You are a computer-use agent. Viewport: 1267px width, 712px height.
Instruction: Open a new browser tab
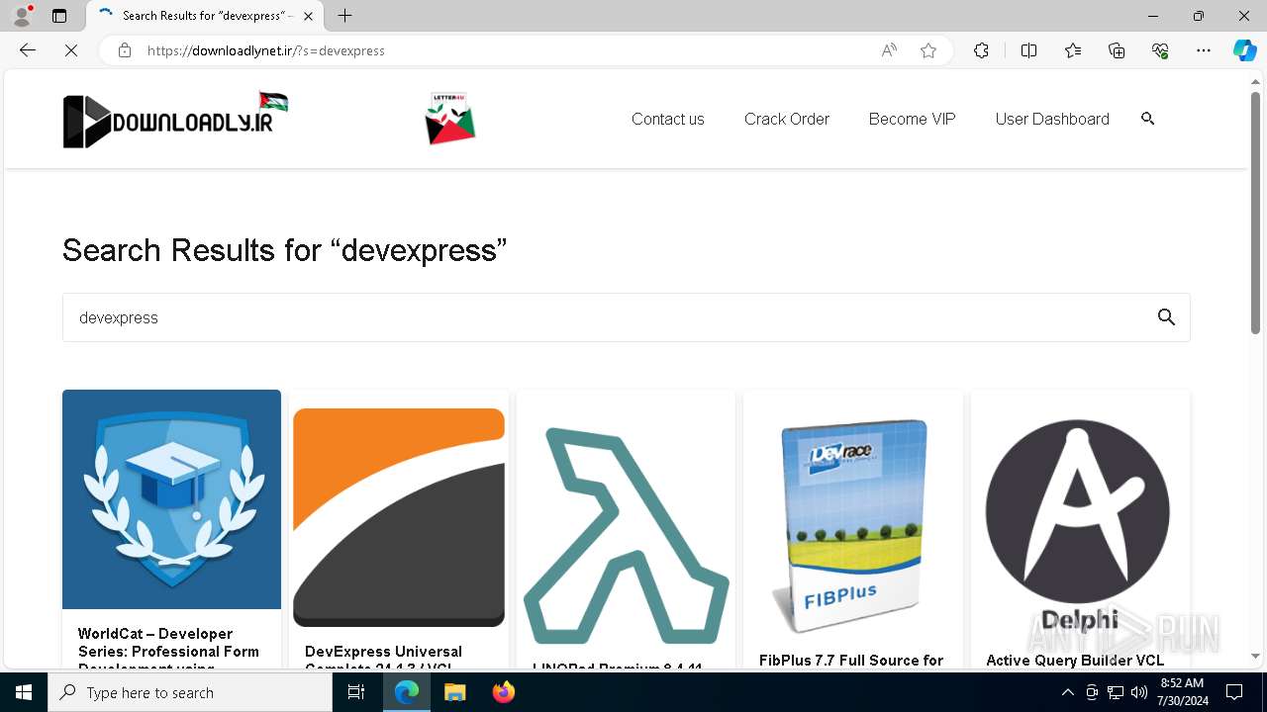[344, 16]
